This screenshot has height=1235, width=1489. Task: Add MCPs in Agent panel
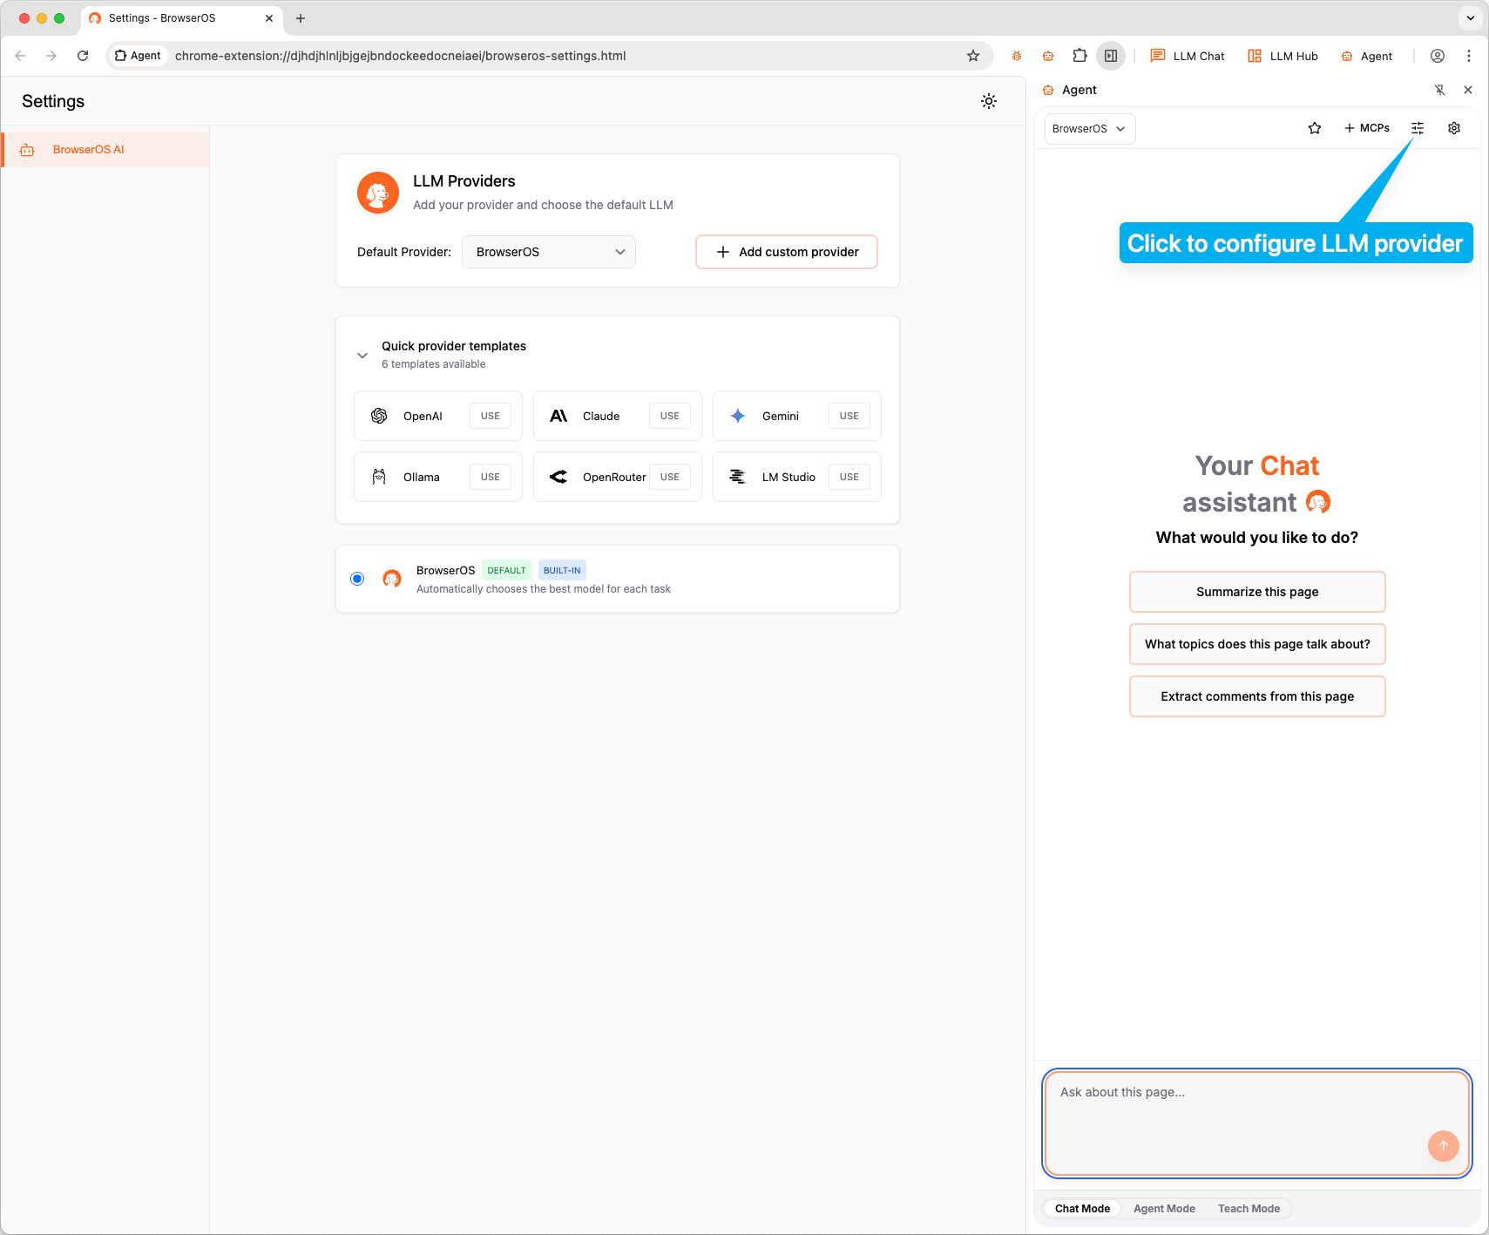[x=1366, y=128]
